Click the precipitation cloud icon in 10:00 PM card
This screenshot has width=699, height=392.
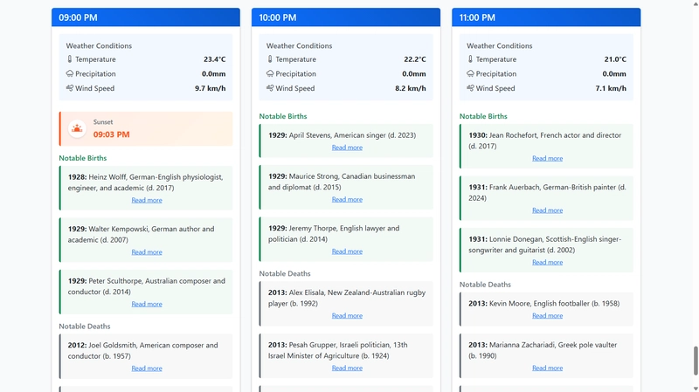[x=270, y=73]
